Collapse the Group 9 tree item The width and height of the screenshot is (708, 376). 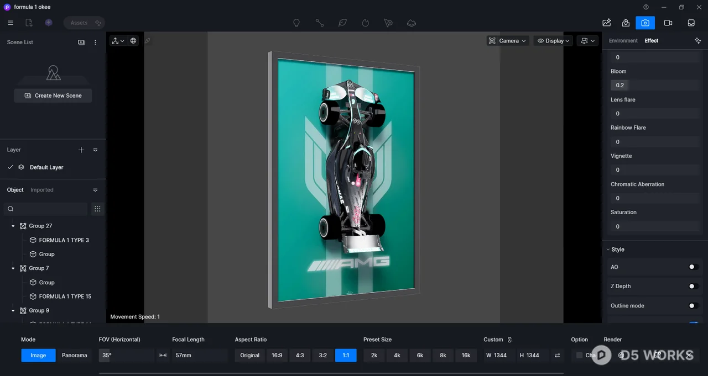[13, 310]
